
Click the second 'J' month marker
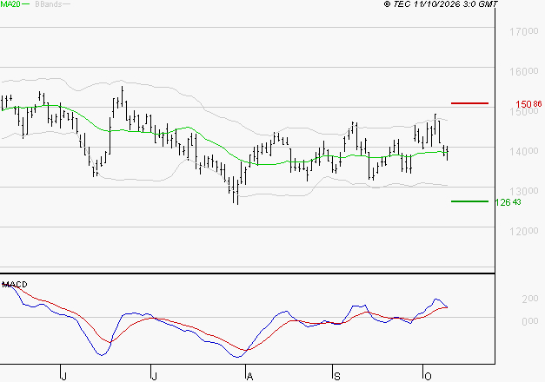[155, 377]
